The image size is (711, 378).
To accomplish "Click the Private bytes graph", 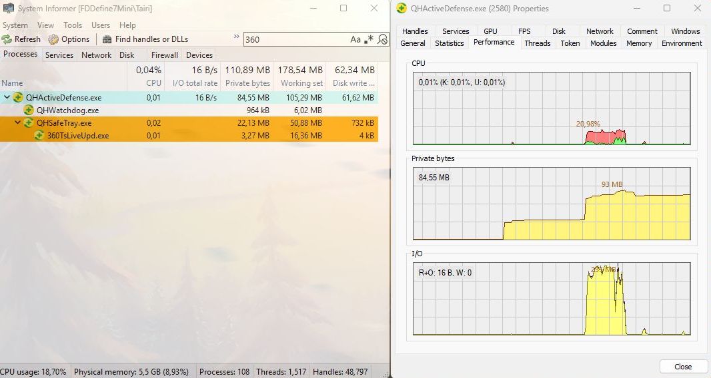I will point(552,204).
